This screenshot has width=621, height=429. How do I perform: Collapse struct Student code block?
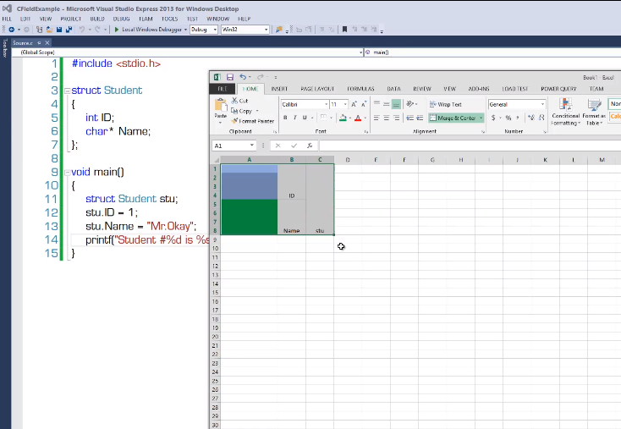68,91
